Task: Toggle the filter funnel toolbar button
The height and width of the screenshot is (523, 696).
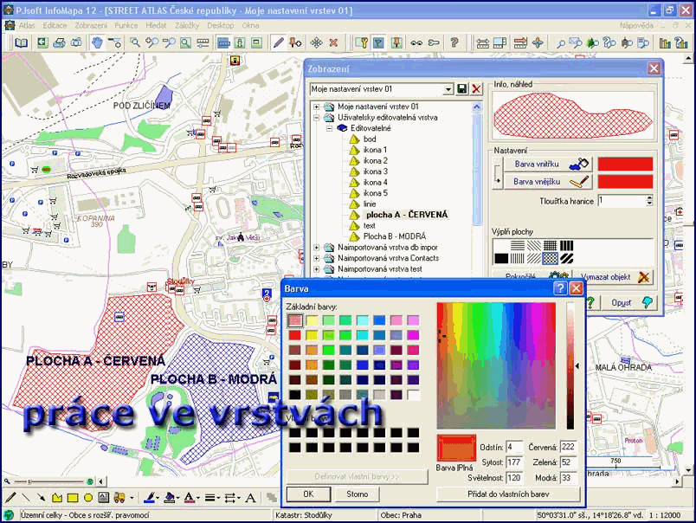Action: pyautogui.click(x=378, y=42)
